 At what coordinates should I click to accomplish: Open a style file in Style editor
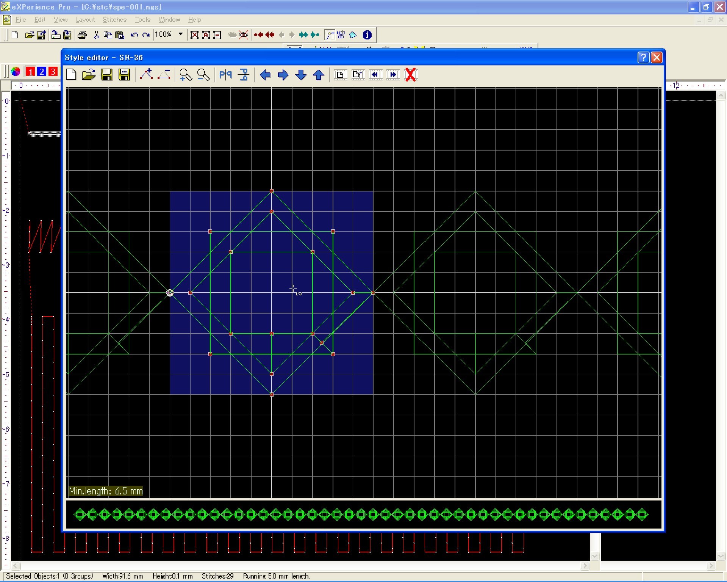point(89,75)
